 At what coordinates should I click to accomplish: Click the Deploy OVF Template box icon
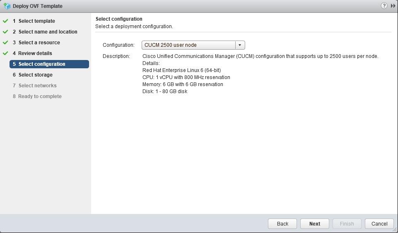tap(7, 6)
